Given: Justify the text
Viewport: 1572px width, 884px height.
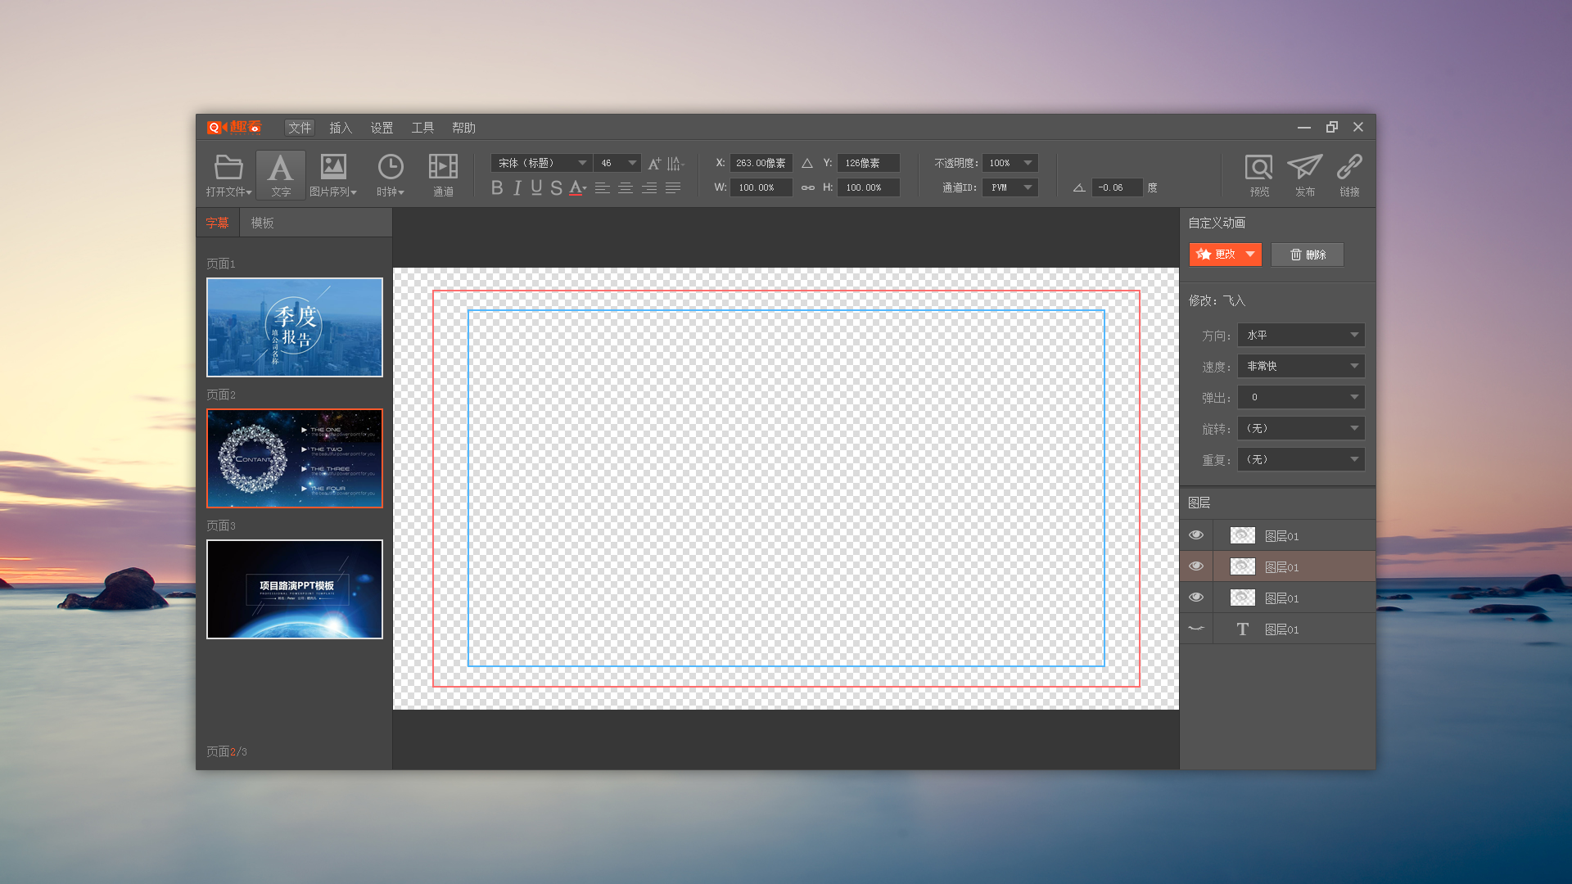Looking at the screenshot, I should 673,188.
